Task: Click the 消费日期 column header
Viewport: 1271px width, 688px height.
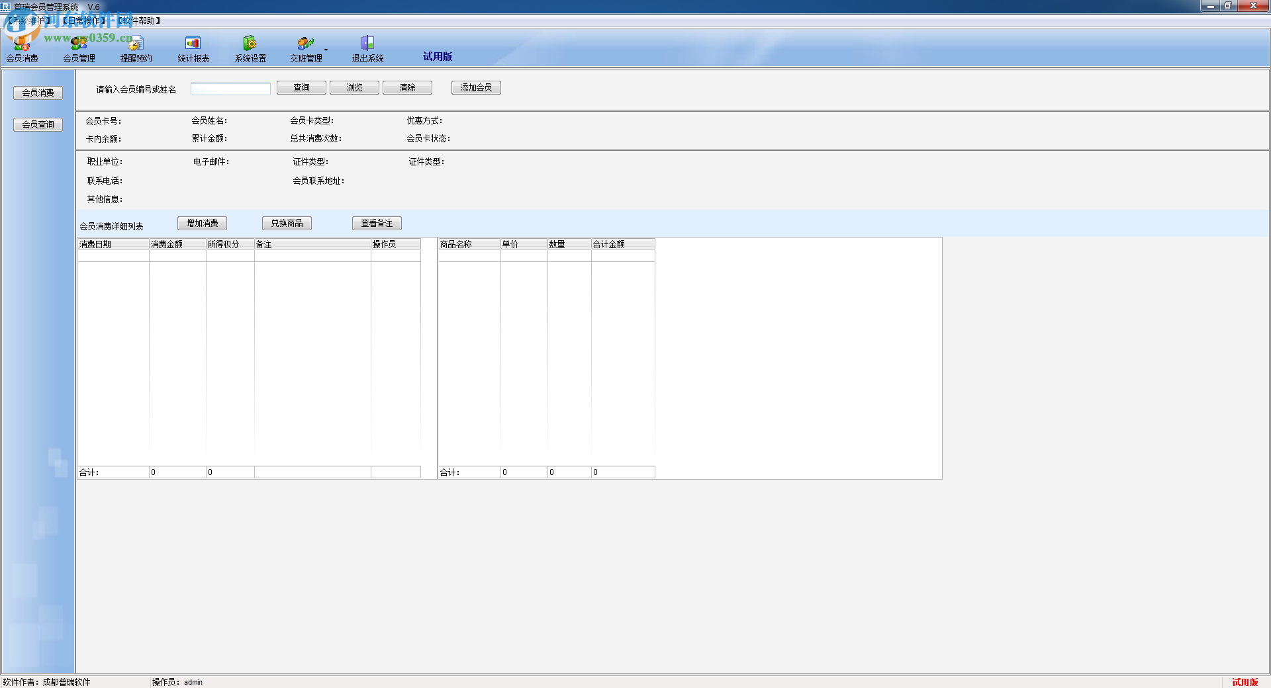Action: pyautogui.click(x=113, y=244)
